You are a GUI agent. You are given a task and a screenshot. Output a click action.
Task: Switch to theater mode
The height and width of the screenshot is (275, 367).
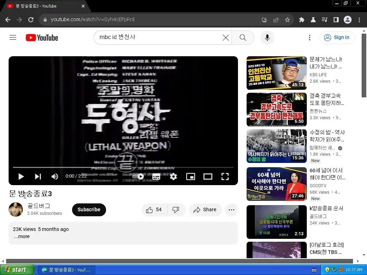(x=208, y=177)
